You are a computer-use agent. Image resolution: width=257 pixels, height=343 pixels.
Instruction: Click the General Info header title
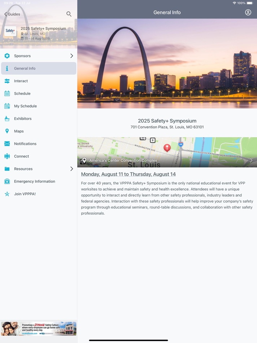tap(167, 13)
